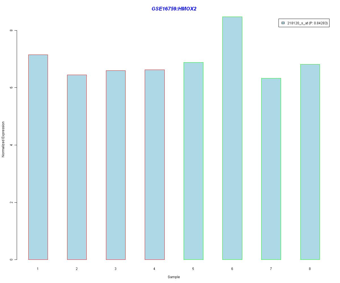Click the y-axis tick label 8
Viewport: 340px width, 283px height.
[x=12, y=30]
